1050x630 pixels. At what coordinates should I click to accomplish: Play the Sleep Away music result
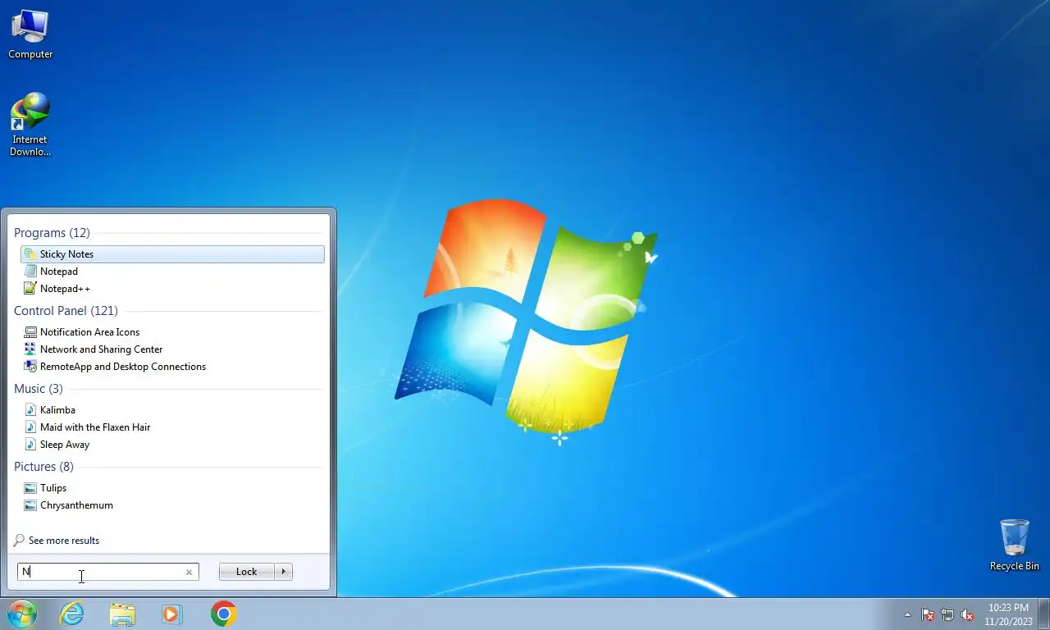click(172, 445)
